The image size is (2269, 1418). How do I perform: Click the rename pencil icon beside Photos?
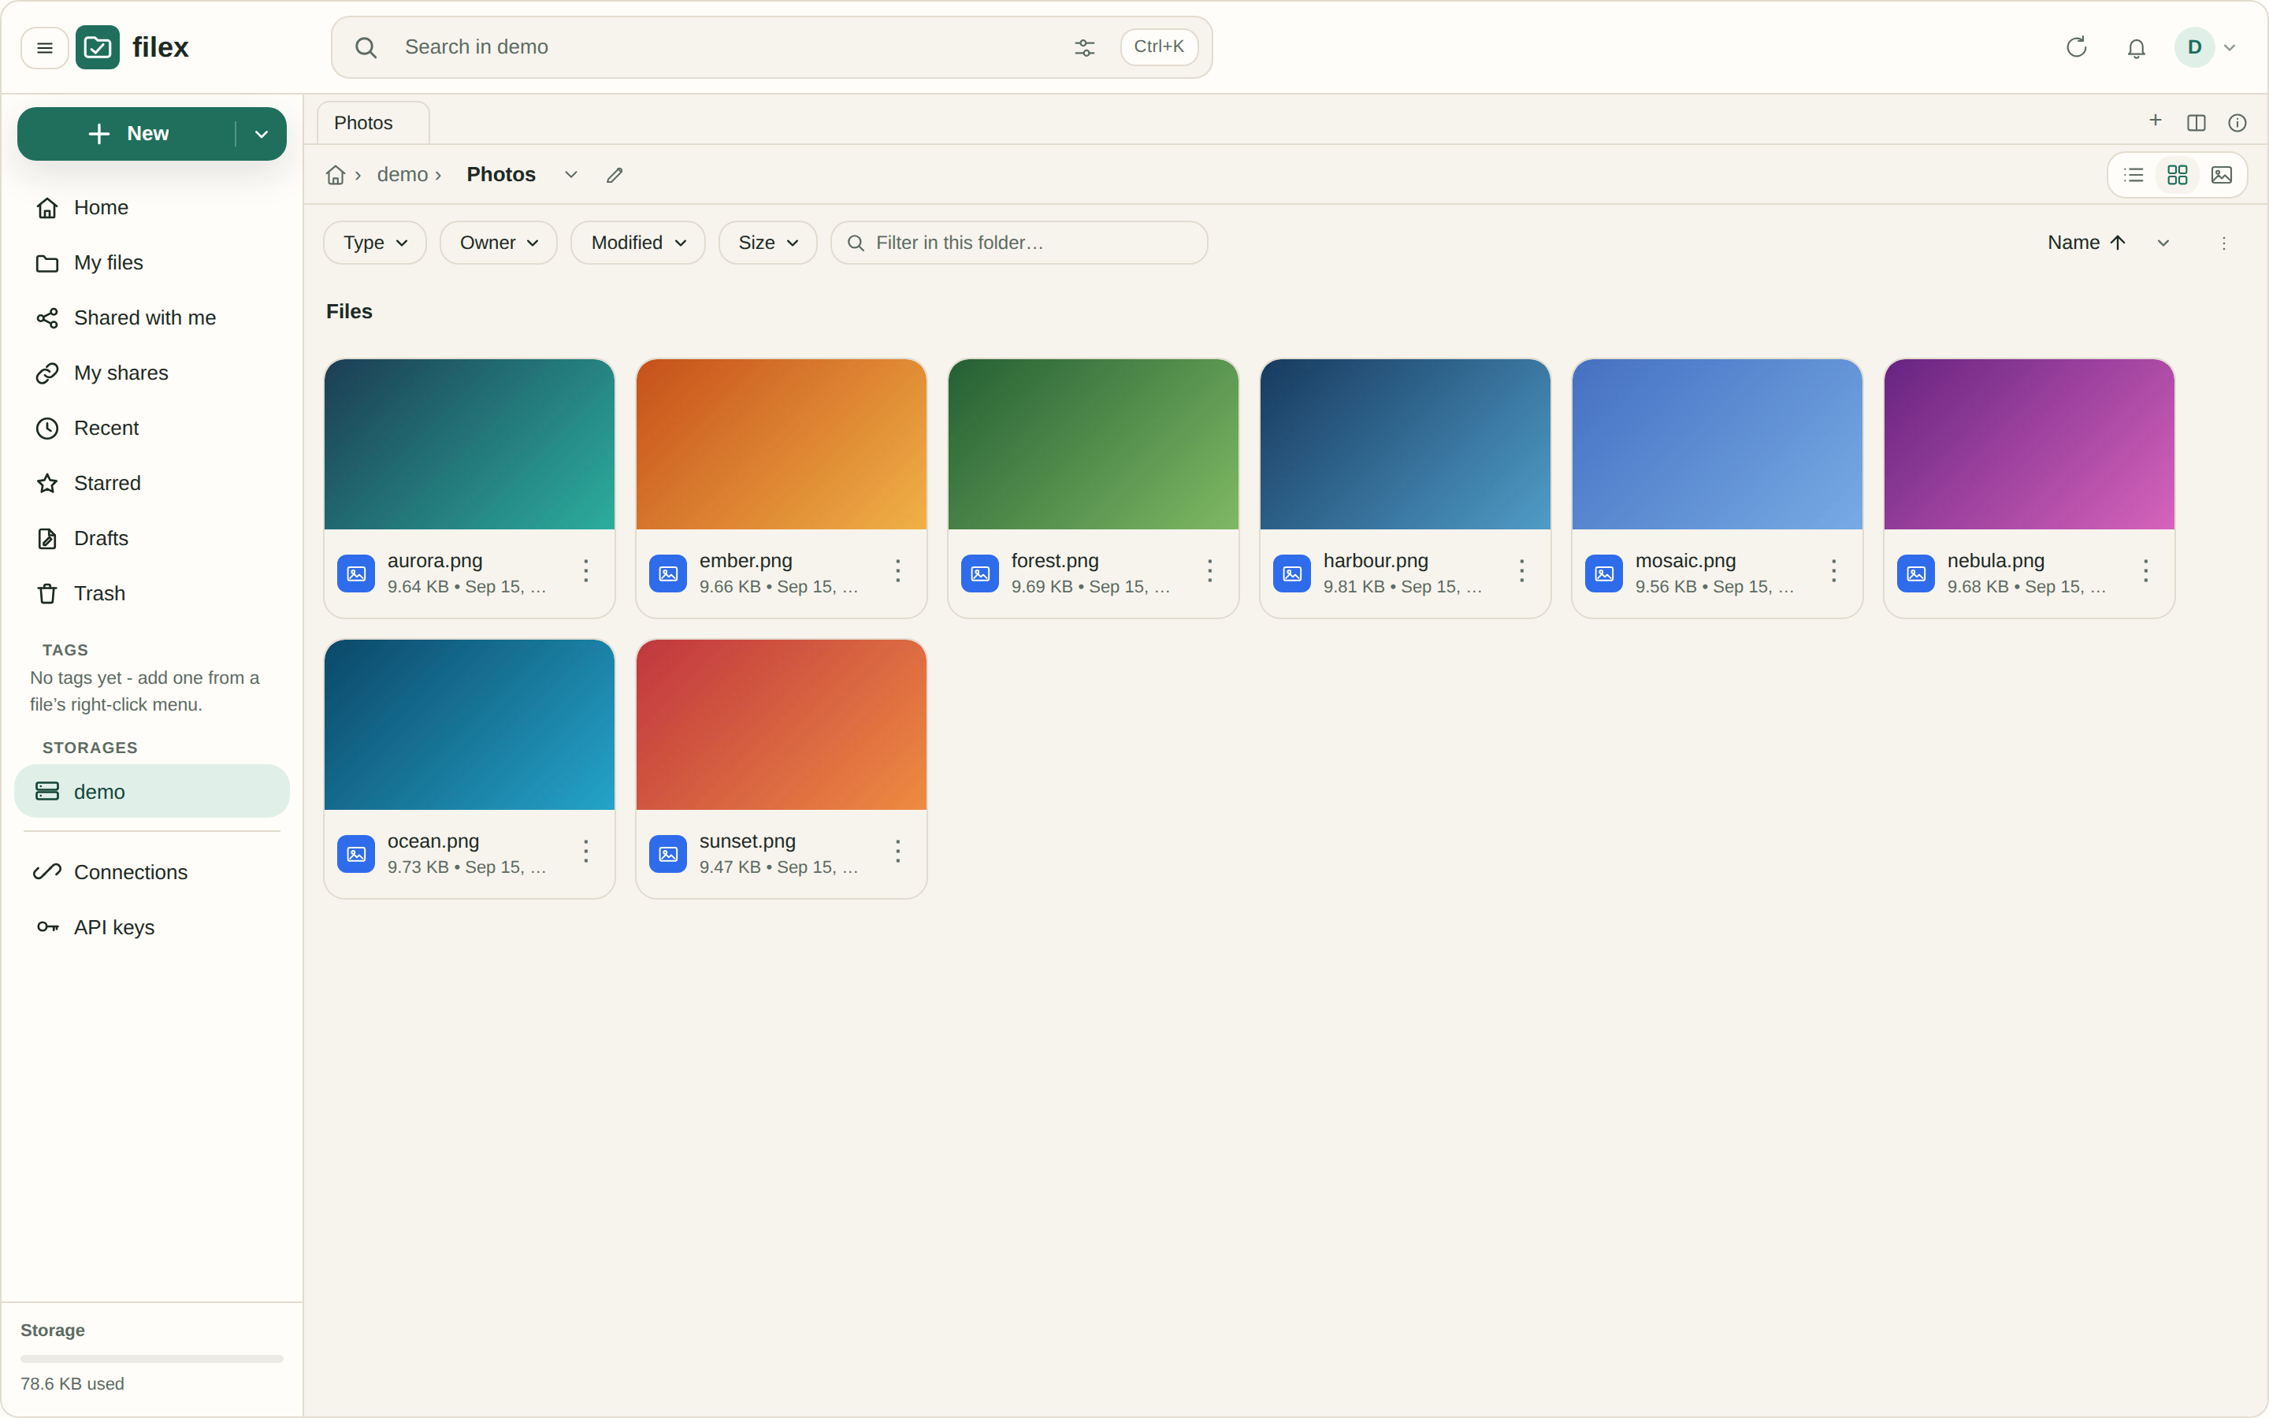point(615,174)
